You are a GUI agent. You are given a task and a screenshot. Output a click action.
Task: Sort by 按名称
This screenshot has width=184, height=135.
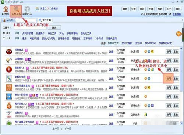pos(139,43)
